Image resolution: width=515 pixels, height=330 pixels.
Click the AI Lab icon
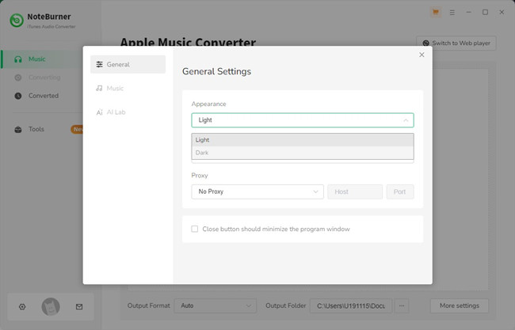pyautogui.click(x=100, y=112)
